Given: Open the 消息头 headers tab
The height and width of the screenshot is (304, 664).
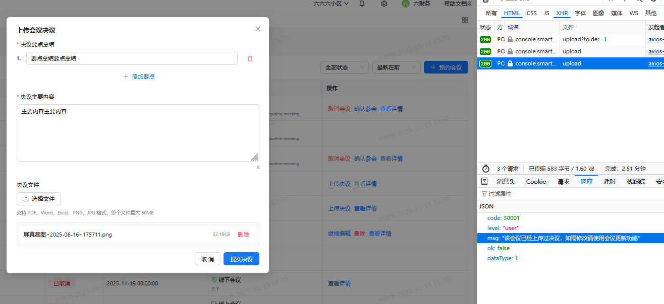Looking at the screenshot, I should pyautogui.click(x=506, y=182).
